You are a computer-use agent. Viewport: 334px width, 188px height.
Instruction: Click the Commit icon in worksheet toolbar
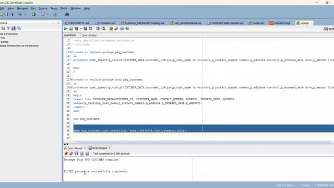pyautogui.click(x=98, y=29)
